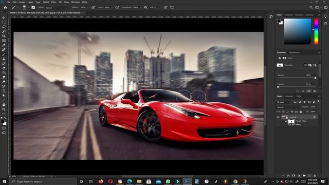Open the File menu
Viewport: 329px width, 185px height.
click(8, 2)
